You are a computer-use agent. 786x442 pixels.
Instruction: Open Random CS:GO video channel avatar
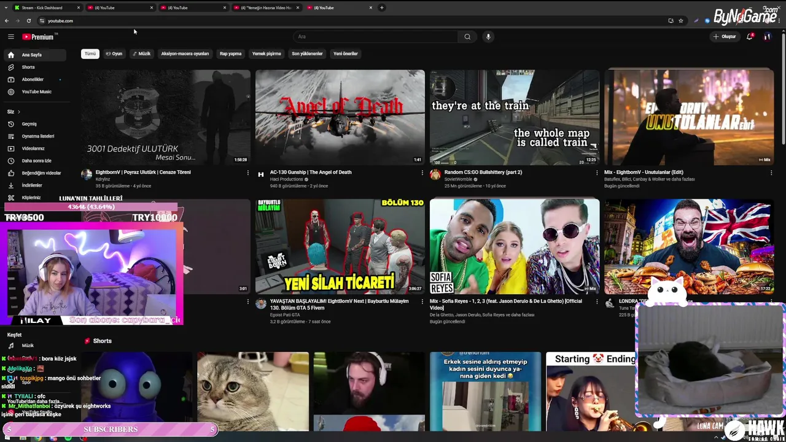coord(435,175)
